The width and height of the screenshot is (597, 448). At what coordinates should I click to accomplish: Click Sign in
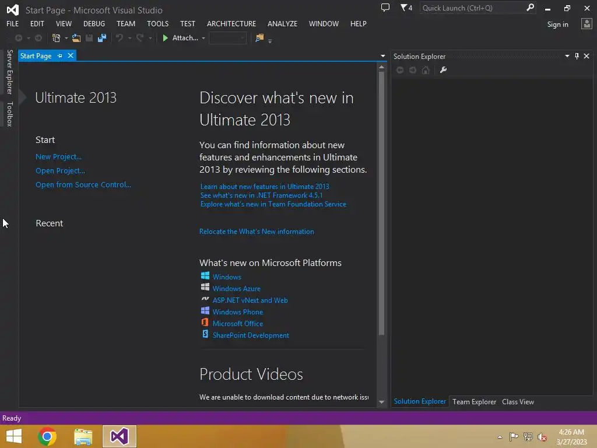tap(557, 24)
